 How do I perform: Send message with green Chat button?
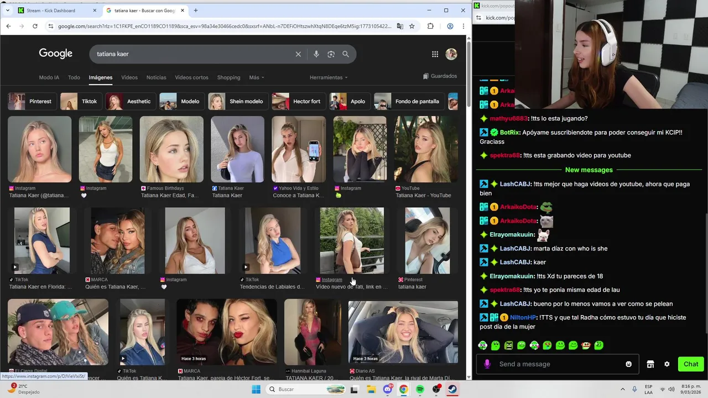tap(691, 364)
